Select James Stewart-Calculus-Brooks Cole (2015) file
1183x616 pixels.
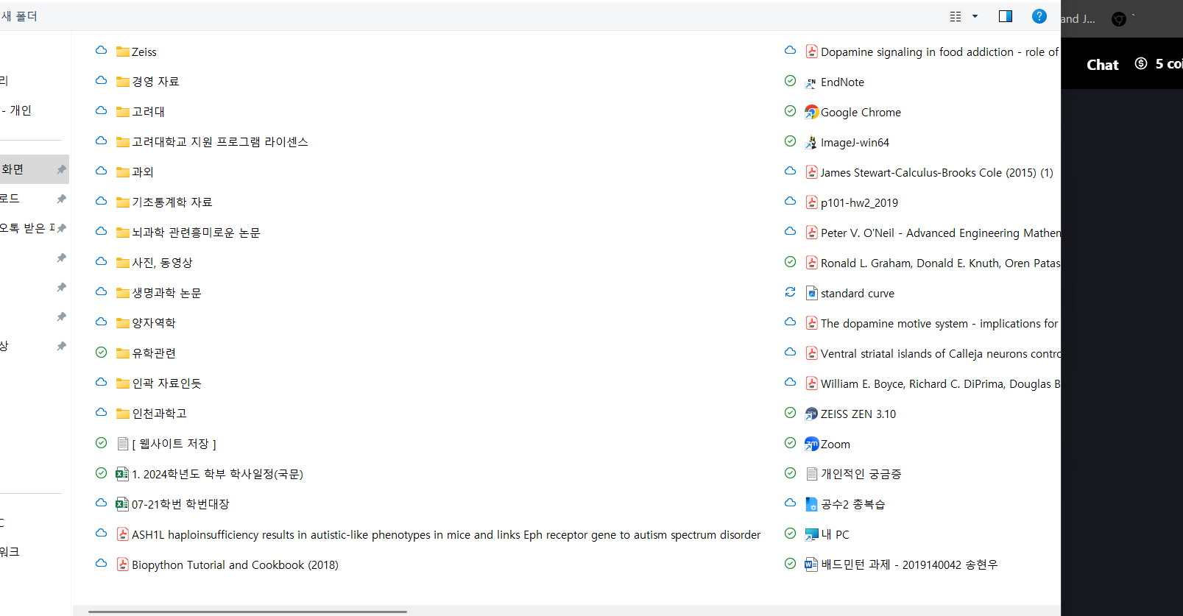pos(937,173)
